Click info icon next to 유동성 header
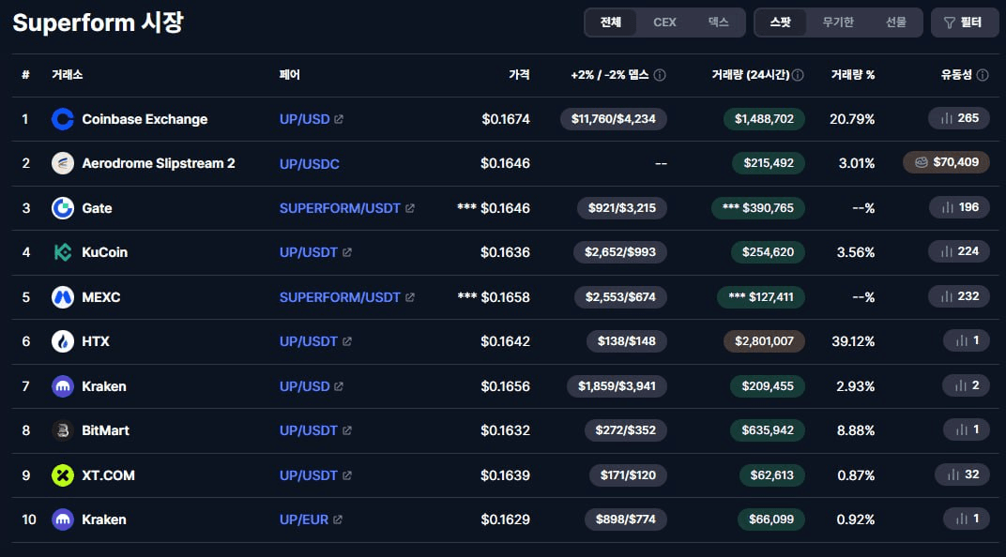 [983, 75]
